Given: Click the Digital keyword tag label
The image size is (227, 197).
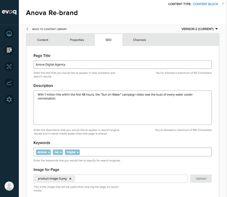Looking at the screenshot, I should pos(71,152).
